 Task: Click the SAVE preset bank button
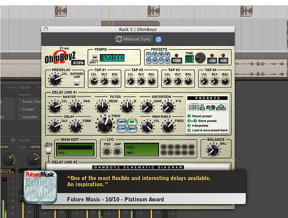click(223, 61)
